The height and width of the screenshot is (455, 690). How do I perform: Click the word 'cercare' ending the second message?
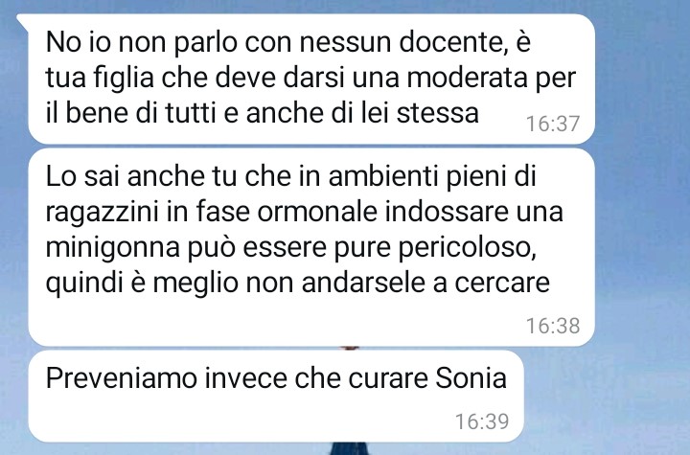click(501, 283)
